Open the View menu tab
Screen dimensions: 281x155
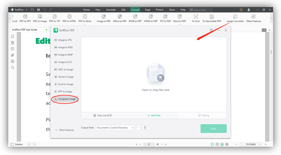98,10
